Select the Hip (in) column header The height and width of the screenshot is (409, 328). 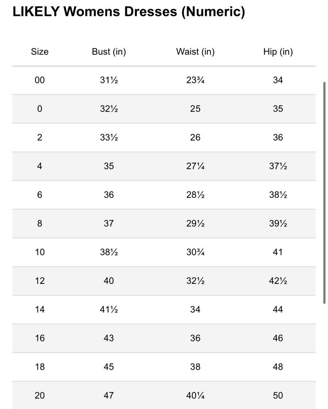point(278,52)
